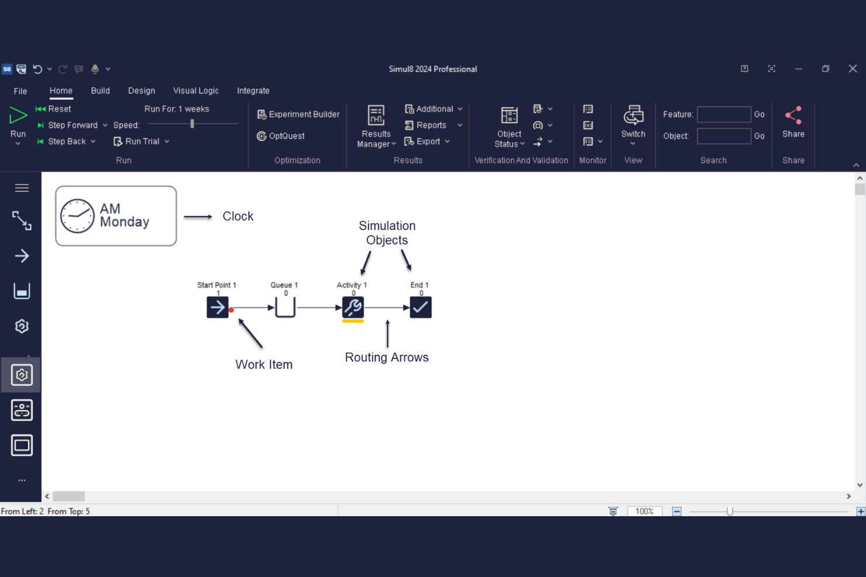Click the End 1 object

coord(420,306)
